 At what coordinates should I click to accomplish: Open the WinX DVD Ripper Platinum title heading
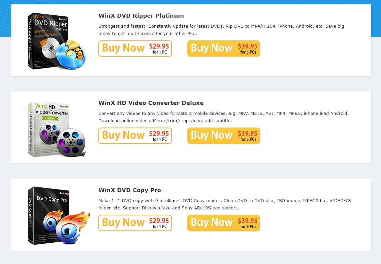click(141, 16)
